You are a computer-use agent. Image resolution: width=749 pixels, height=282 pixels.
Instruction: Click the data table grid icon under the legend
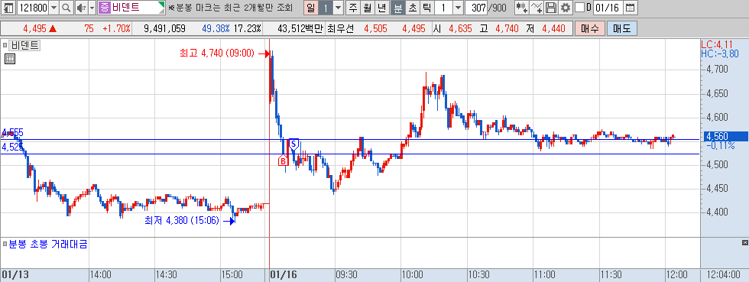tap(10, 60)
